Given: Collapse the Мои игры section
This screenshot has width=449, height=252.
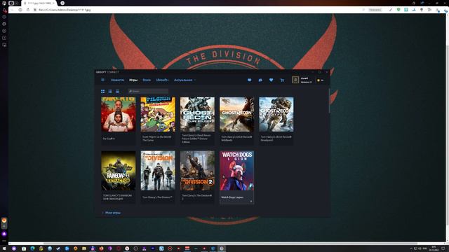Looking at the screenshot, I should 111,213.
